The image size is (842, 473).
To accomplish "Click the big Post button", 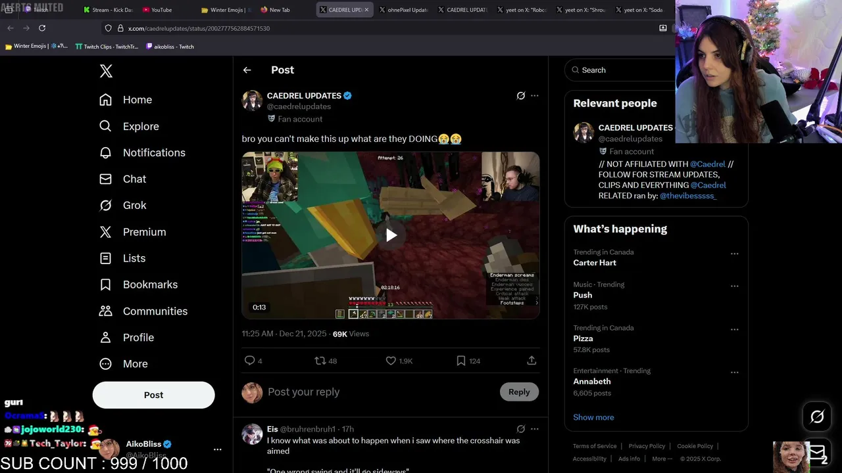I will point(153,395).
